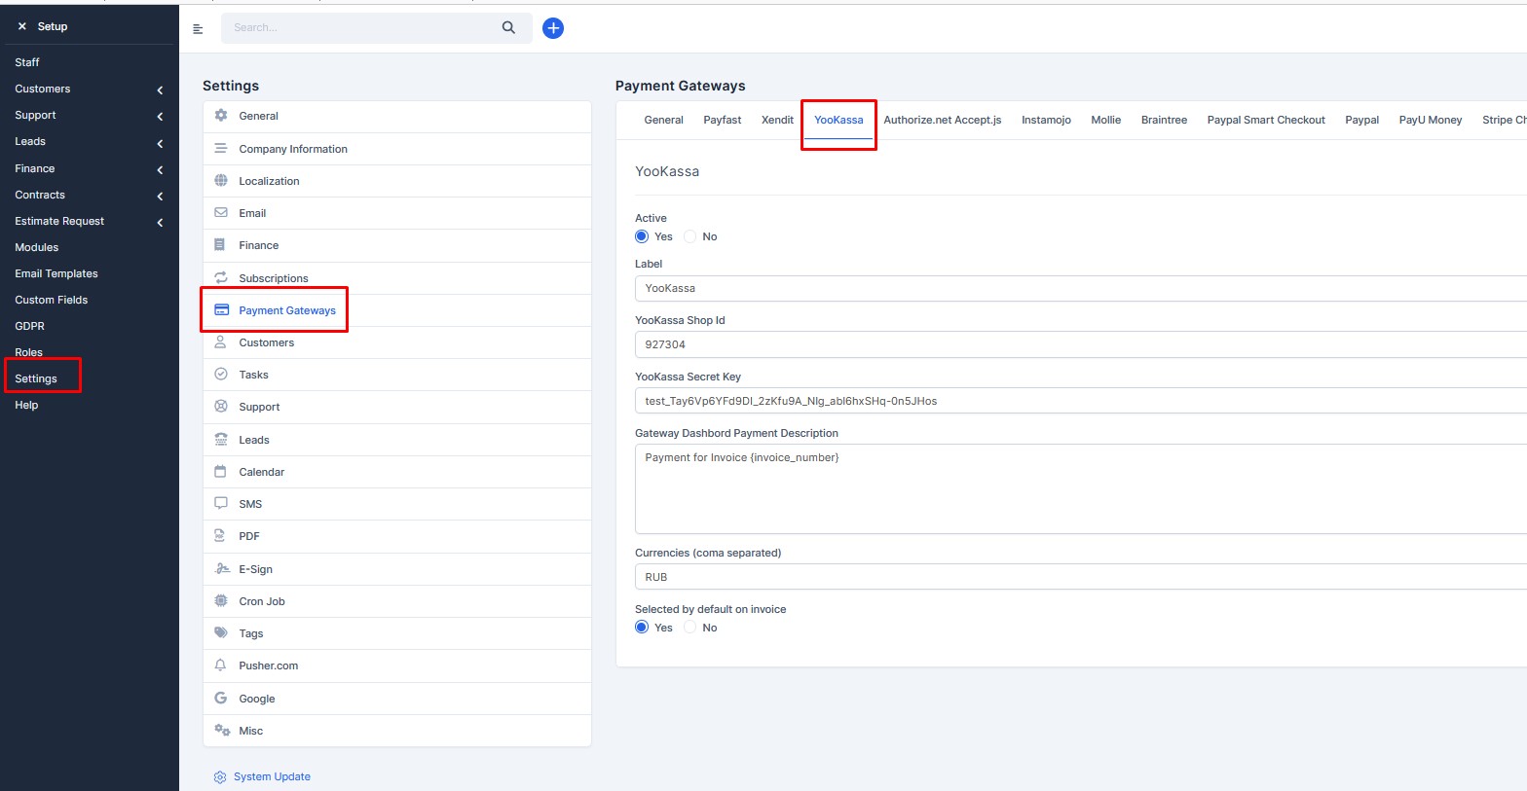The height and width of the screenshot is (791, 1527).
Task: Expand the Finance sidebar submenu arrow
Action: pos(160,169)
